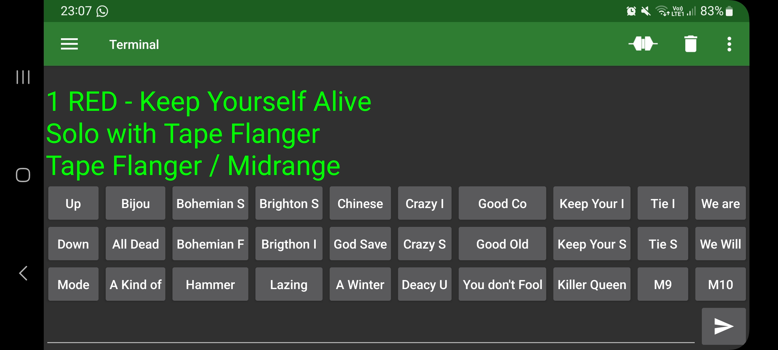Screen dimensions: 778x350
Task: Tap the send arrow button
Action: coord(724,326)
